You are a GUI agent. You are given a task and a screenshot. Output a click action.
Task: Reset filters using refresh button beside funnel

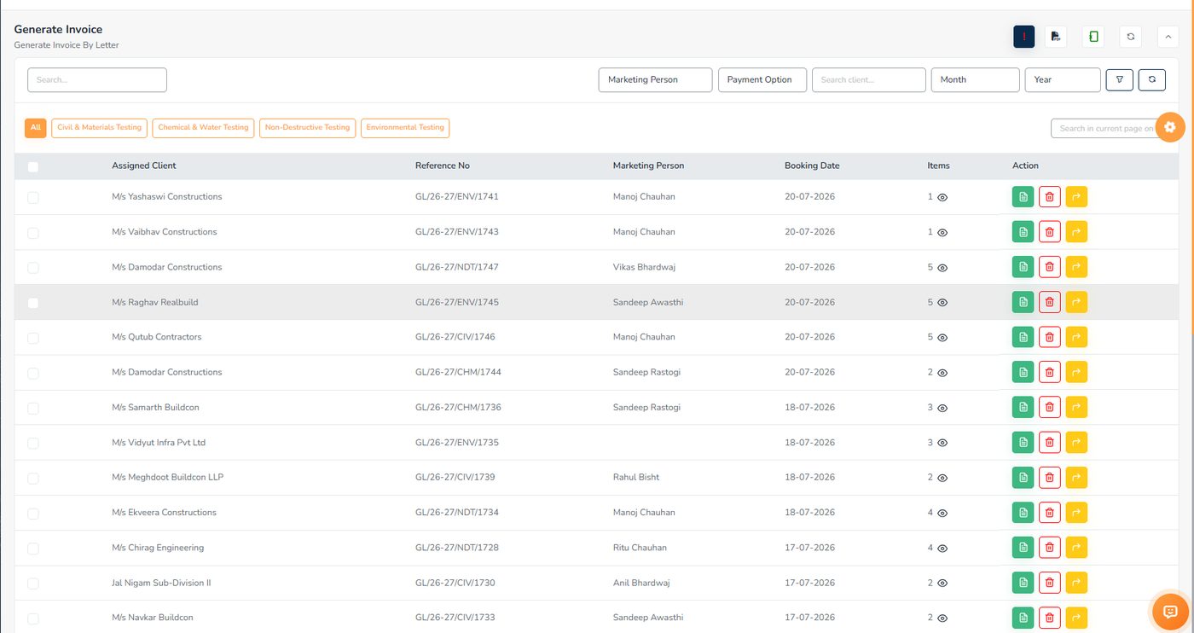pos(1152,79)
